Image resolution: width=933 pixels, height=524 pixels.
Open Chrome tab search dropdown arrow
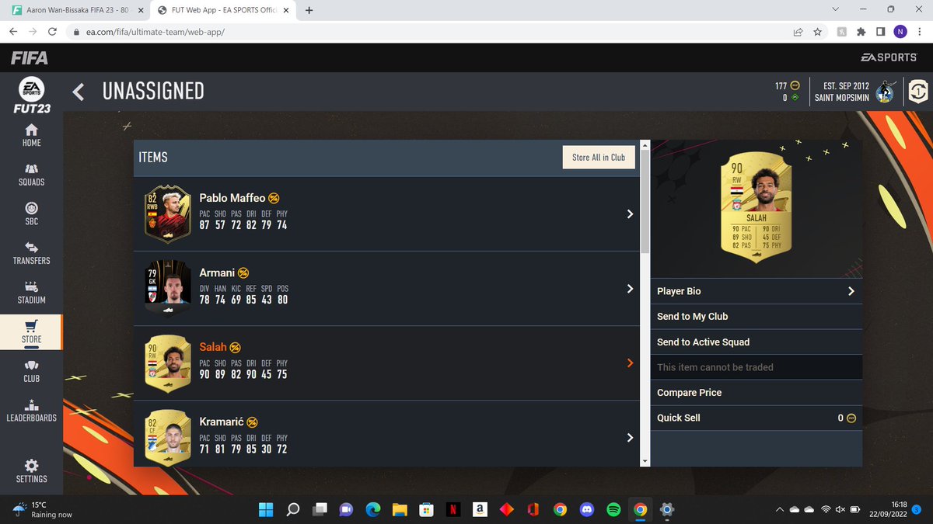coord(835,10)
